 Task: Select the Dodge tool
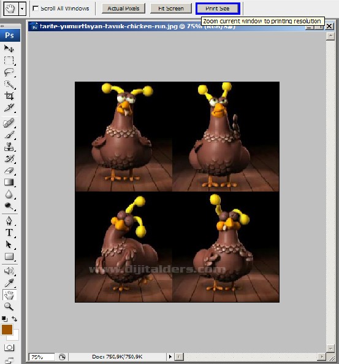9,206
